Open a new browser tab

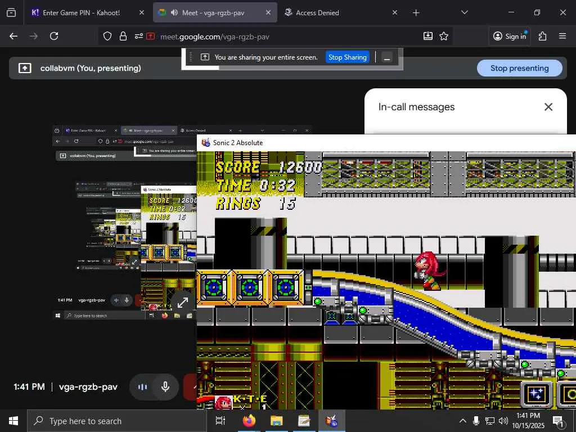pyautogui.click(x=416, y=13)
